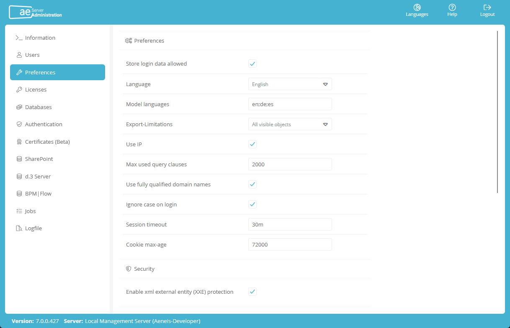The image size is (510, 328).
Task: Go to the SharePoint menu item
Action: coord(39,159)
